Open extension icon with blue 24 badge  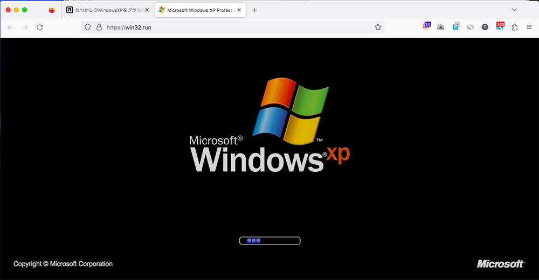pos(426,26)
